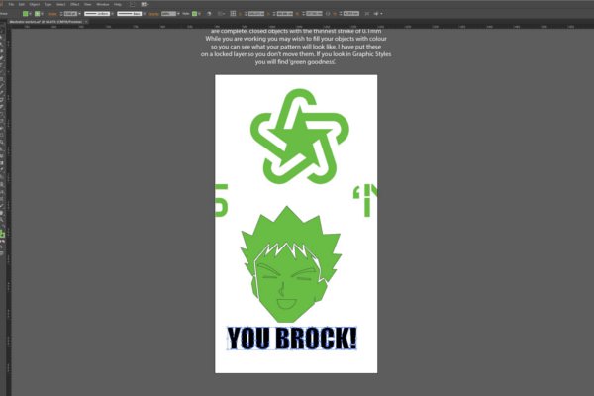594x396 pixels.
Task: Open the variable width profile dropdown
Action: 113,14
